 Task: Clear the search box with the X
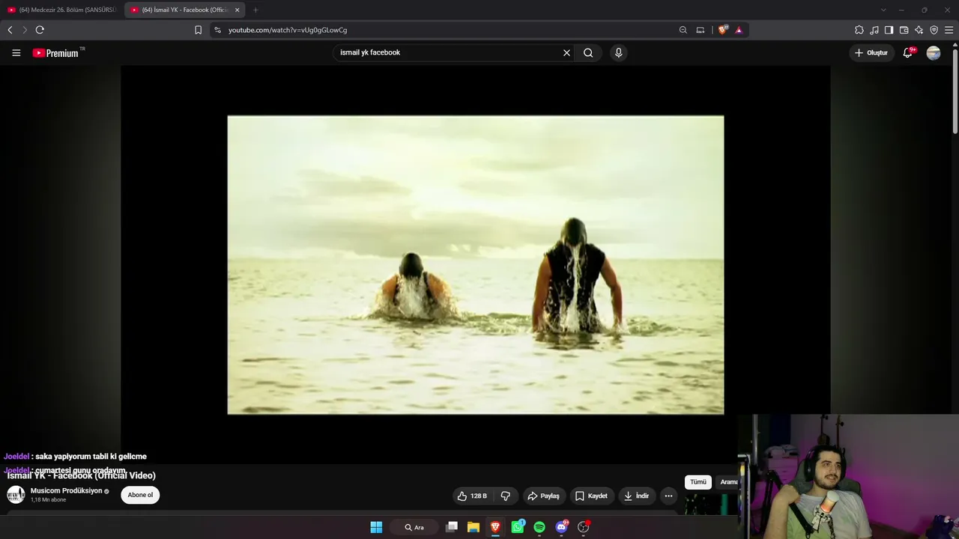click(x=566, y=52)
